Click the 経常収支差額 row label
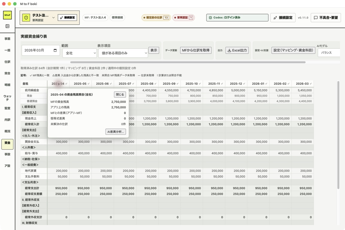 (34, 194)
